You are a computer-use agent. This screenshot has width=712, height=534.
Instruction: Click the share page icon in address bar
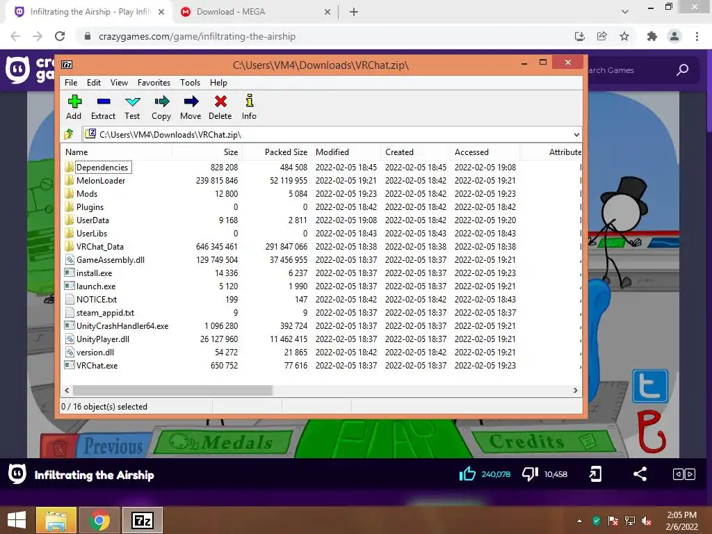(x=601, y=36)
